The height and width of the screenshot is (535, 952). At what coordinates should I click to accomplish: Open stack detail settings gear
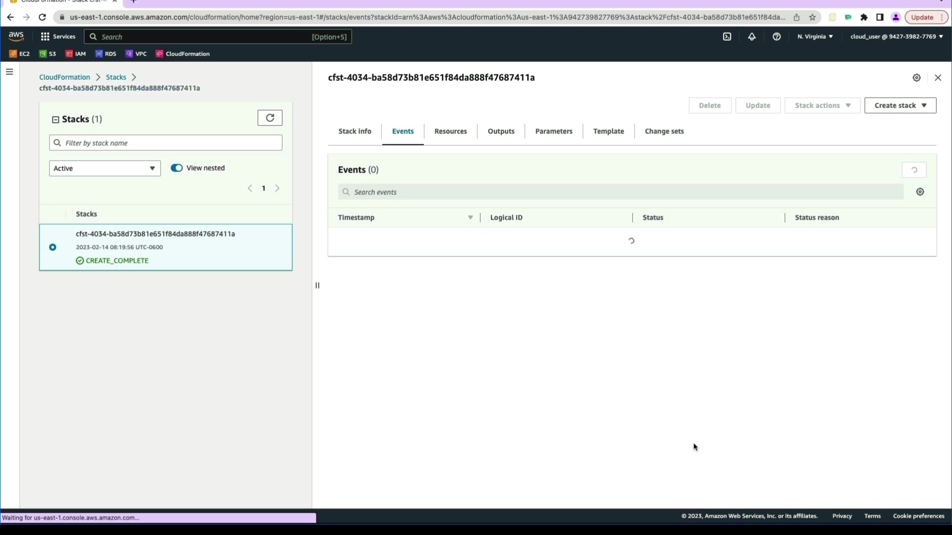(916, 78)
